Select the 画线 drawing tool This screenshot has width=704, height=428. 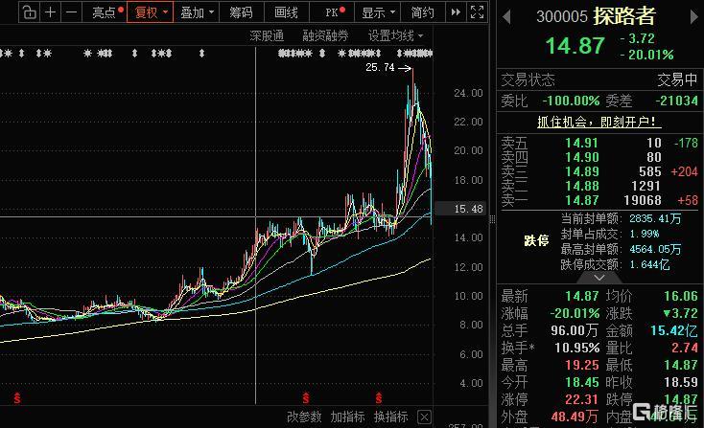coord(286,12)
